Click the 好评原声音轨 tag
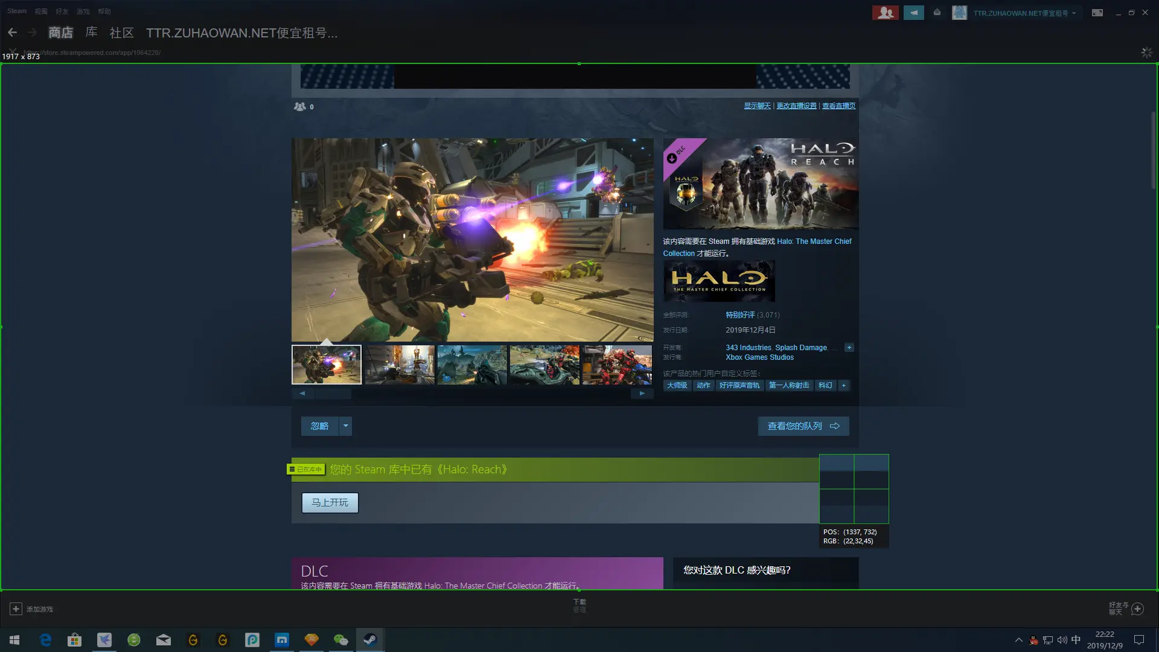 [739, 385]
